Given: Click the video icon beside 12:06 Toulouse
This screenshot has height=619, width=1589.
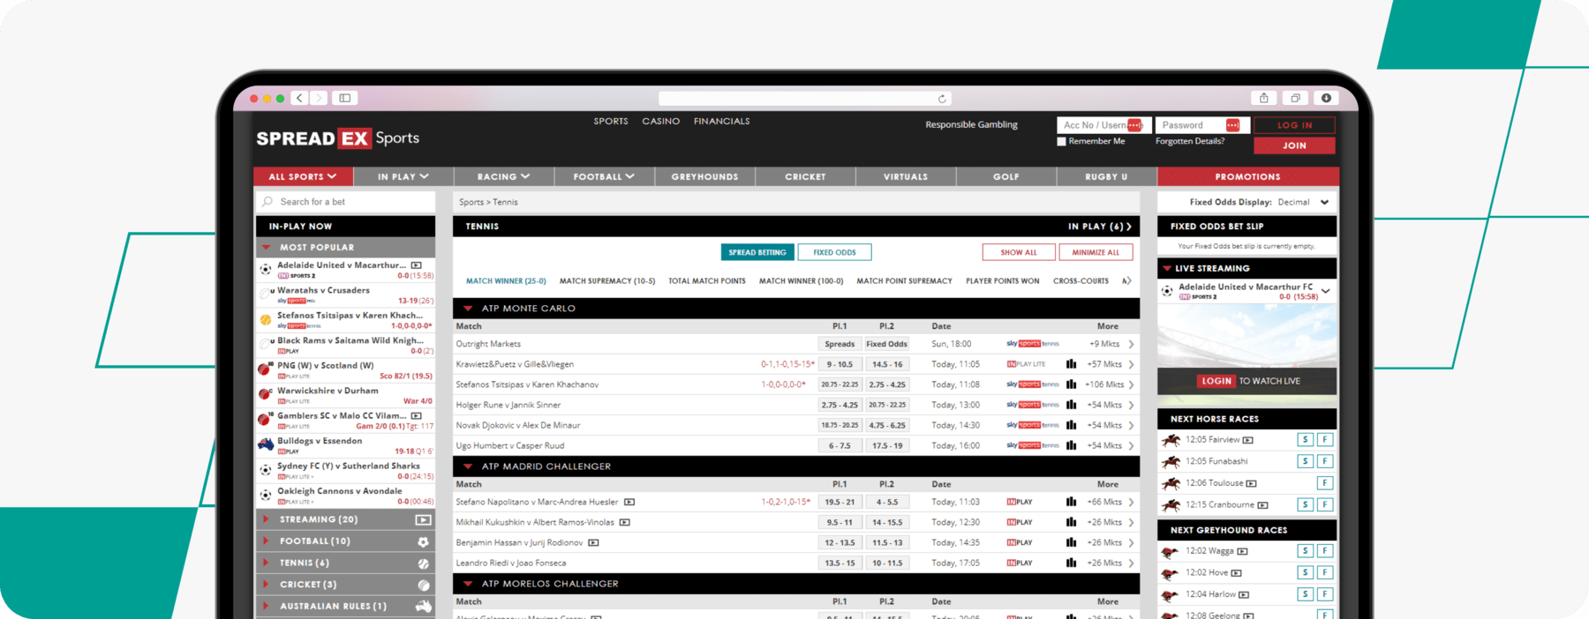Looking at the screenshot, I should coord(1252,483).
